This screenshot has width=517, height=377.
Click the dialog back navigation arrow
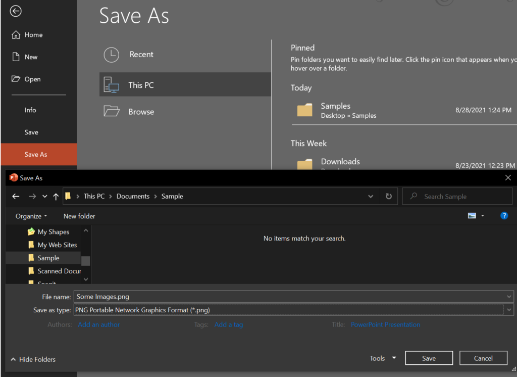16,197
